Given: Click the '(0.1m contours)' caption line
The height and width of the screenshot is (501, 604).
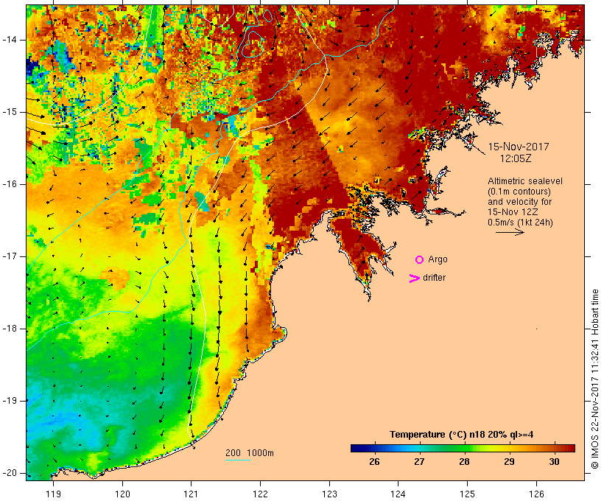Looking at the screenshot, I should point(519,192).
